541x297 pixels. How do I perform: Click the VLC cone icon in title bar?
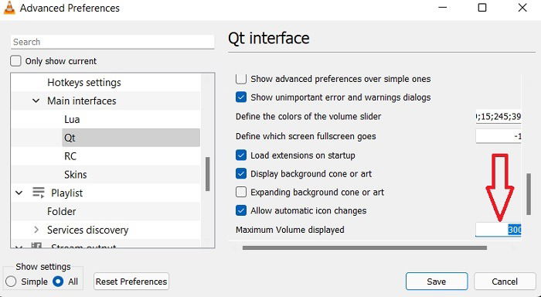click(9, 8)
